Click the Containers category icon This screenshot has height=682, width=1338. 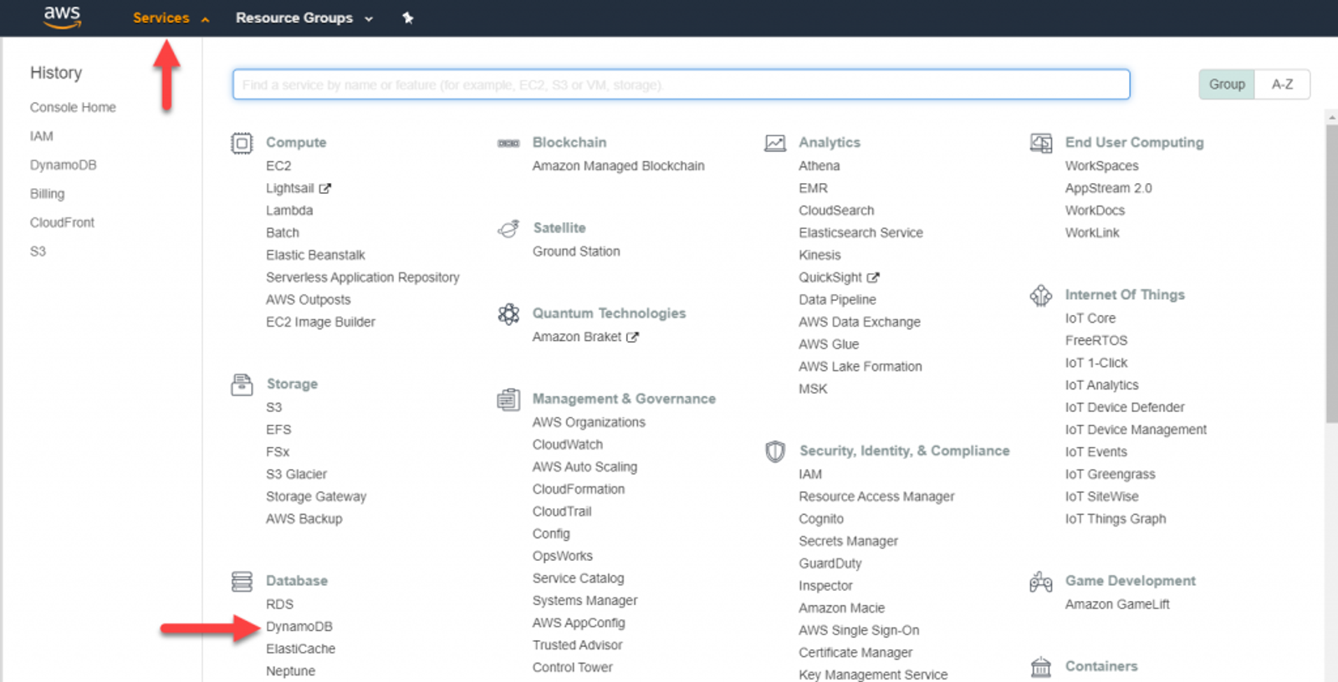tap(1041, 667)
